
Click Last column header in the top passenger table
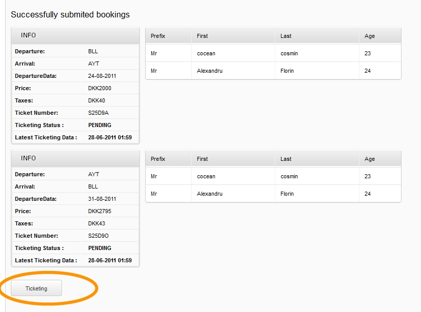[286, 36]
